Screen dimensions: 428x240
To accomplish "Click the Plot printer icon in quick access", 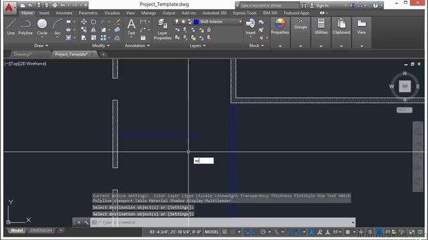I will (55, 5).
